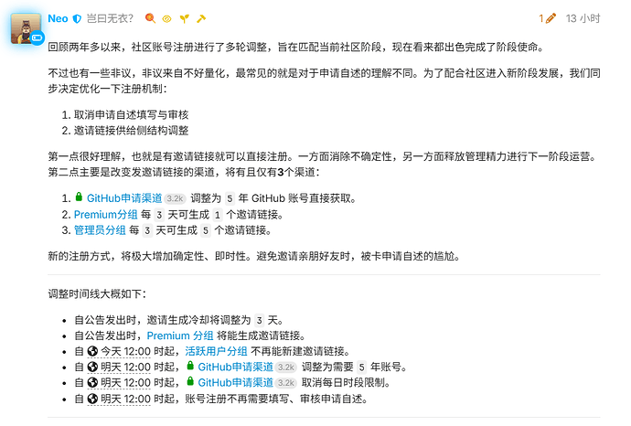
Task: Click code value "3" in 邀请生成冷却将调整为 line
Action: [259, 321]
